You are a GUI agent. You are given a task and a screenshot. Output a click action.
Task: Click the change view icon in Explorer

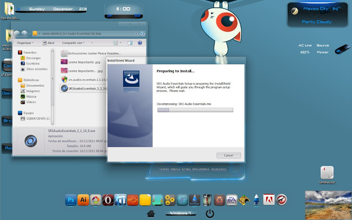[115, 43]
